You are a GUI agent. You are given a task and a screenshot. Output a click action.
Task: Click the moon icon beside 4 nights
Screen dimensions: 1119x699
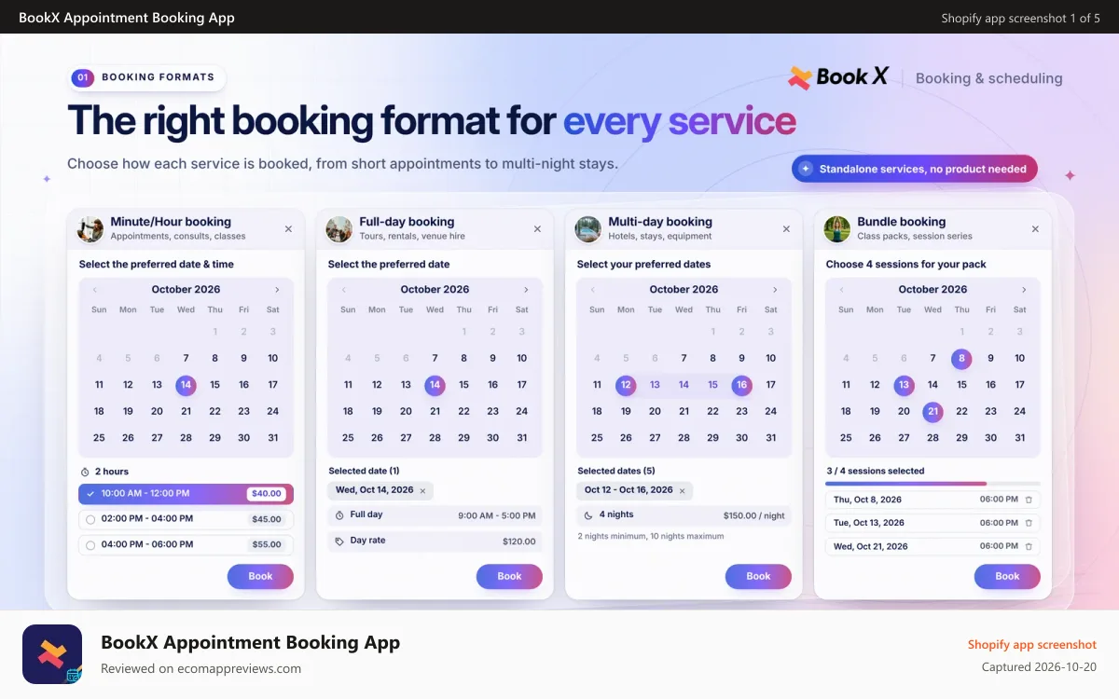click(x=588, y=514)
